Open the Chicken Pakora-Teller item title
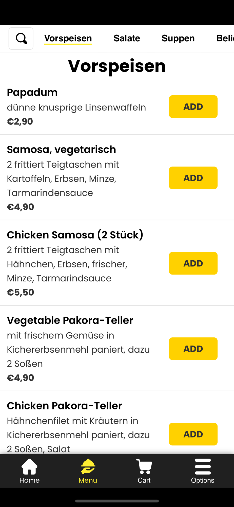Screen dimensions: 234x507 pos(64,406)
